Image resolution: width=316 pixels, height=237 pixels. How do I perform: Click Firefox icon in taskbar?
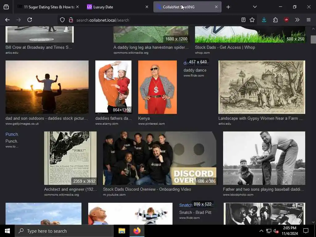[137, 231]
